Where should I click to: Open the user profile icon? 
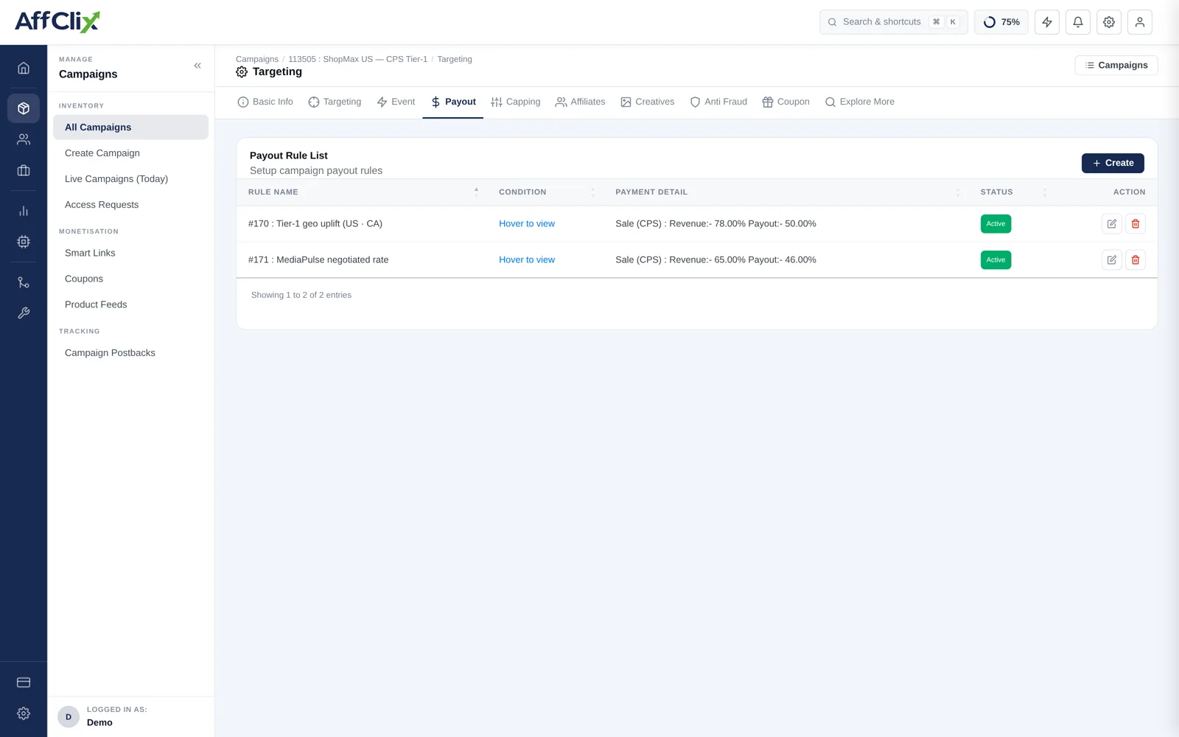[x=1140, y=22]
